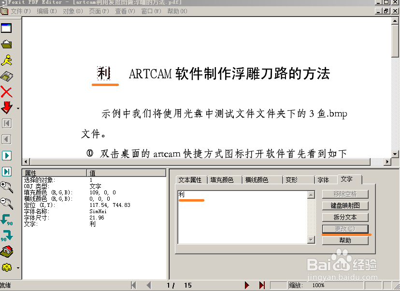Go to next page in left toolbar

click(7, 156)
